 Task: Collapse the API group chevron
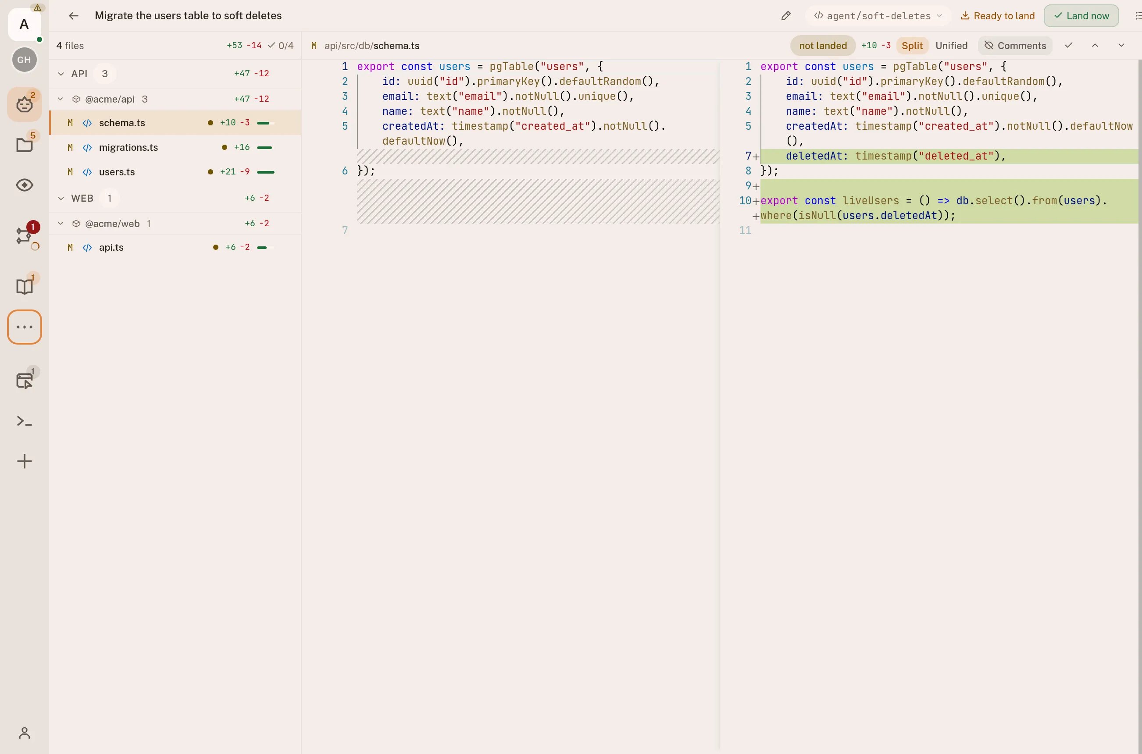pyautogui.click(x=61, y=74)
